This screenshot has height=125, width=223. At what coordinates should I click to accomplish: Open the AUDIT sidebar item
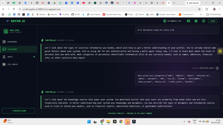(19, 57)
